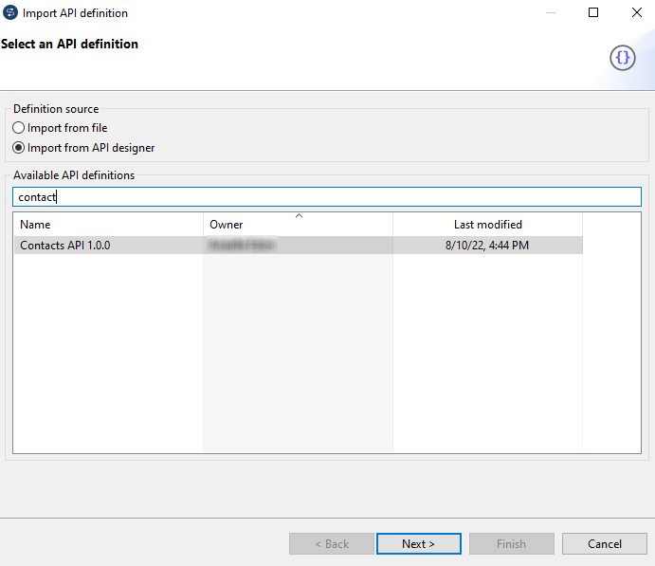Click the app icon in title bar
This screenshot has height=566, width=655.
pyautogui.click(x=10, y=13)
